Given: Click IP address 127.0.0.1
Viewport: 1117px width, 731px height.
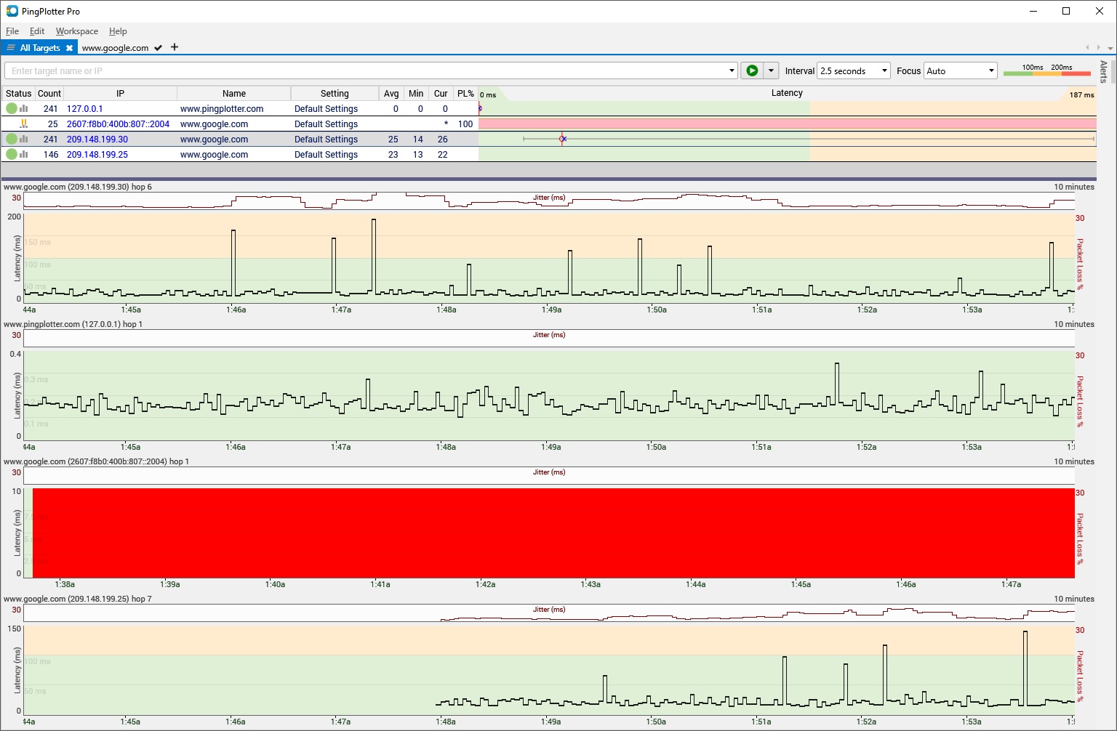Looking at the screenshot, I should coord(84,109).
